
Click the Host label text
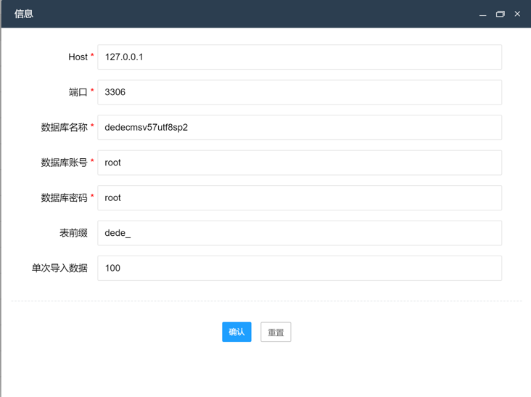[78, 57]
